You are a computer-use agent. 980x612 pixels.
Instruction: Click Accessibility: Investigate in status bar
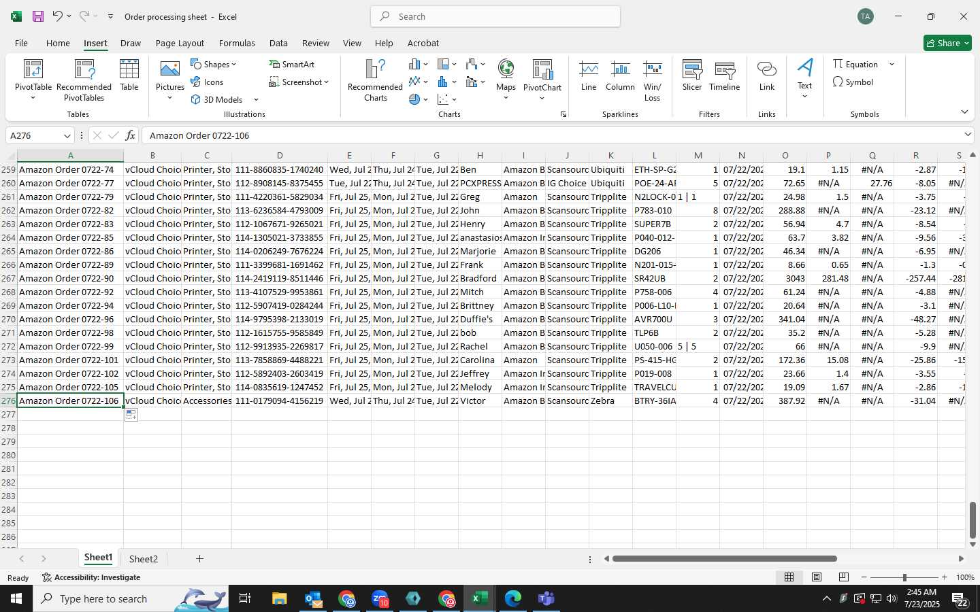(91, 577)
